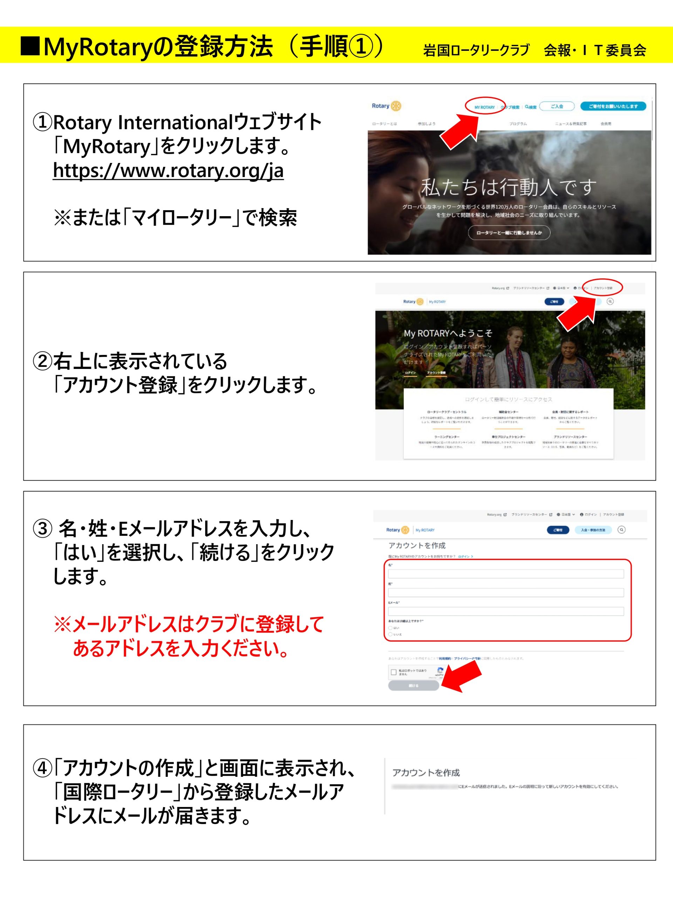673x897 pixels.
Task: Select the はい radio button for age question
Action: click(391, 628)
